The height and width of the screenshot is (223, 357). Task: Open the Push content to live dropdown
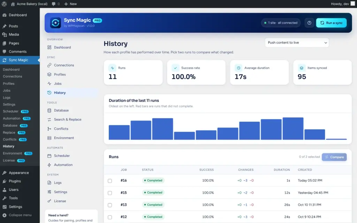297,43
